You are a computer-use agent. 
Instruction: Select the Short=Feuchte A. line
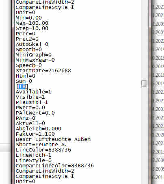point(41,145)
